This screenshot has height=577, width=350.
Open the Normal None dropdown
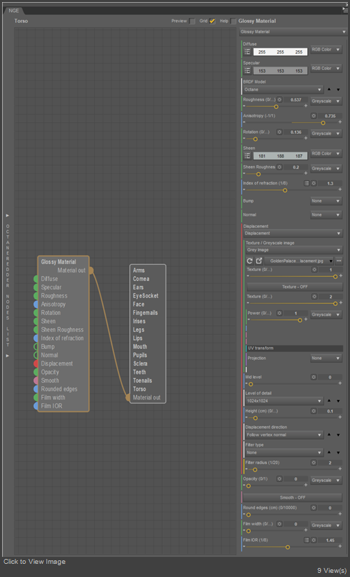tap(326, 215)
